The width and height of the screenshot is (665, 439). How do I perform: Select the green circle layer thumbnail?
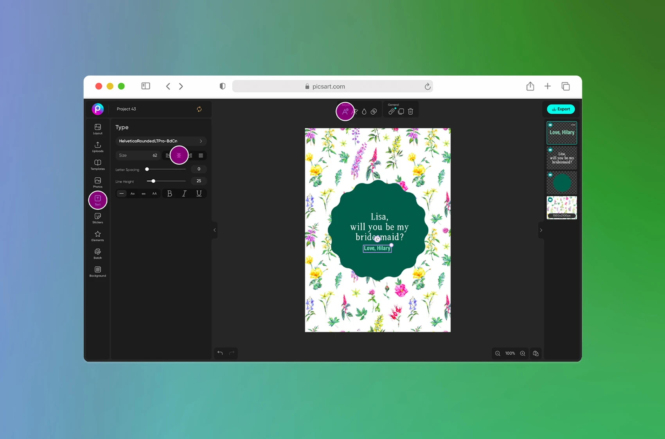click(561, 183)
